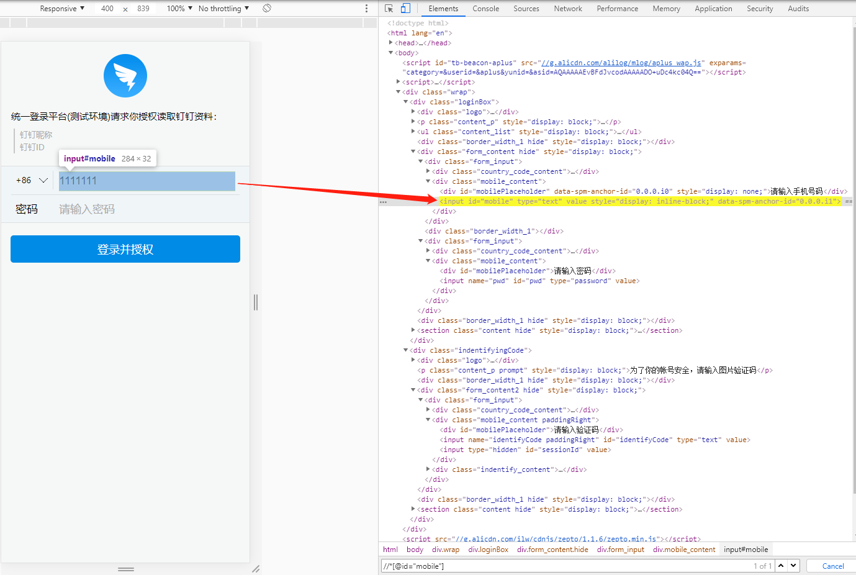Image resolution: width=856 pixels, height=575 pixels.
Task: Click the viewport width field showing 400
Action: point(107,9)
